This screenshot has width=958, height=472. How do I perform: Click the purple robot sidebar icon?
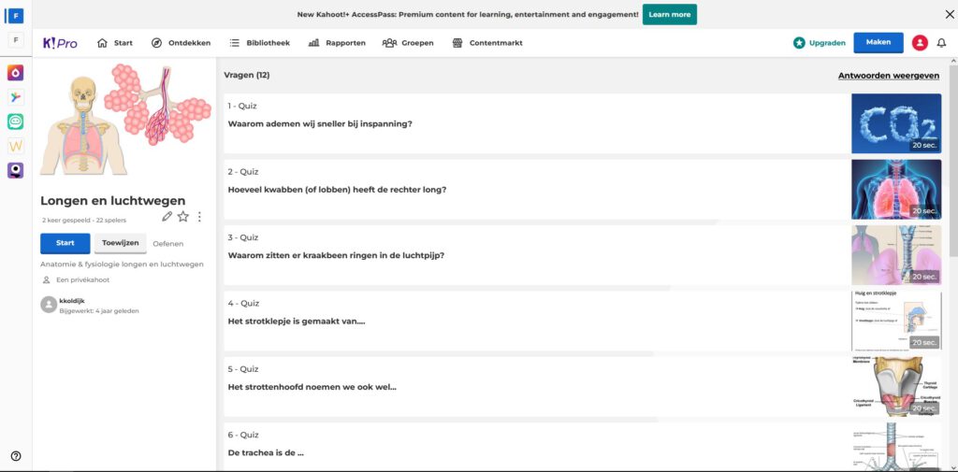[x=16, y=170]
